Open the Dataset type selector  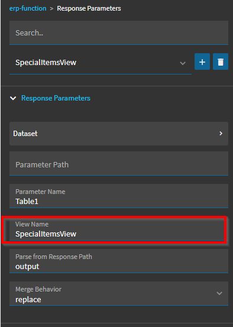click(x=119, y=134)
